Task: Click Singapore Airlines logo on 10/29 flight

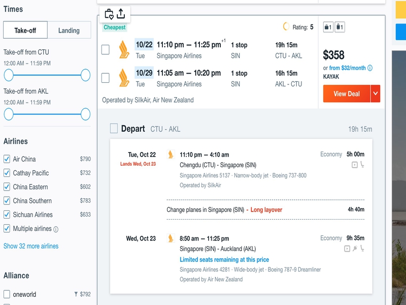Action: tap(124, 78)
